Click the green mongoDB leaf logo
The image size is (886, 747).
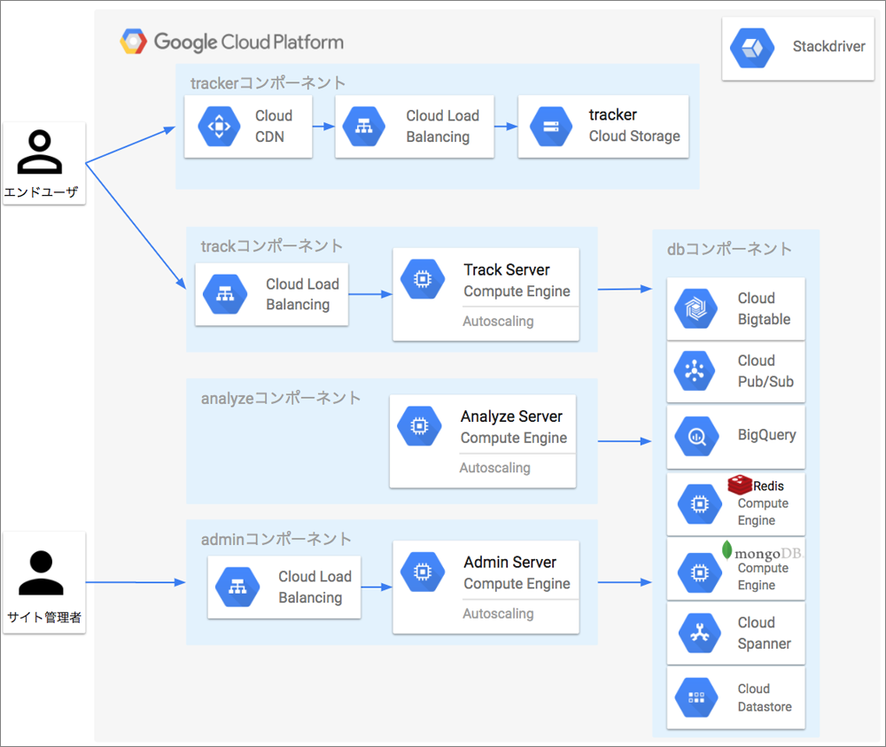pyautogui.click(x=727, y=549)
